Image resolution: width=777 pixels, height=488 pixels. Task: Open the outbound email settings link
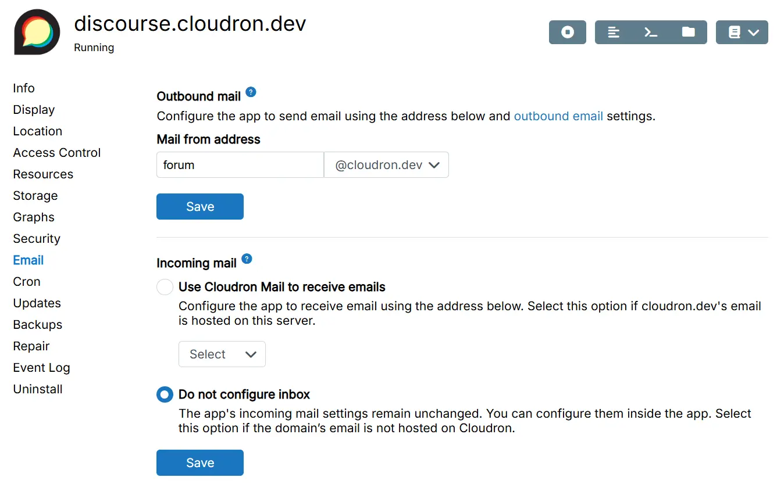coord(558,116)
